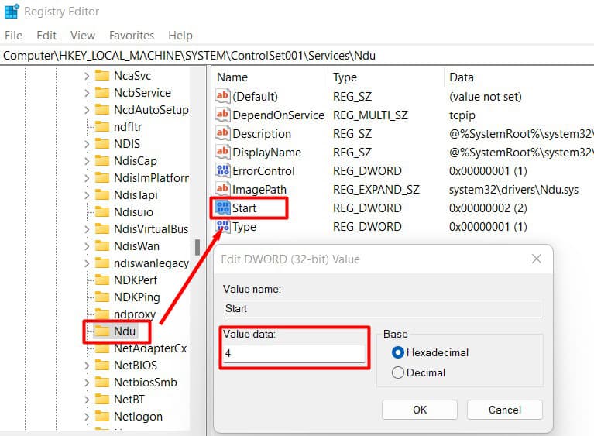Click the ndfltr folder icon
Screen dimensions: 594x436
coord(102,126)
